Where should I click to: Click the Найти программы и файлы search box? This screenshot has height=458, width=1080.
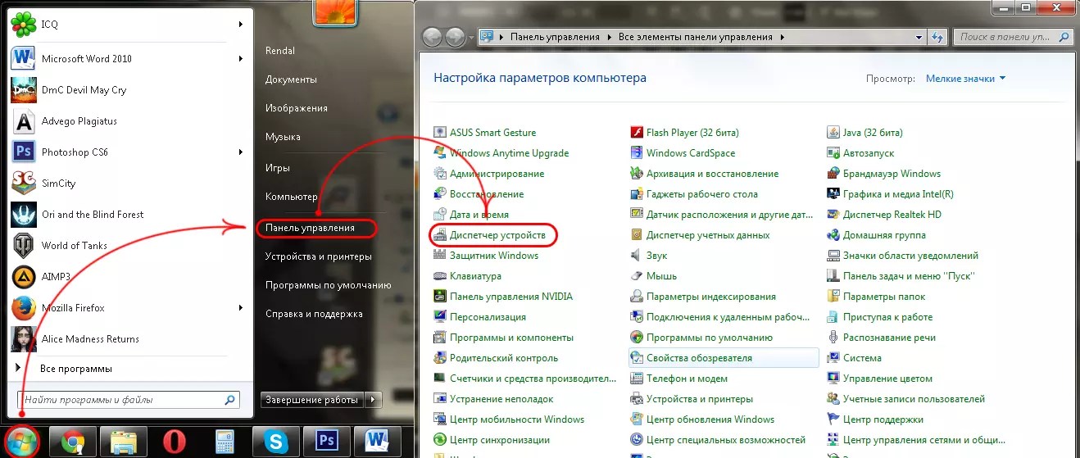121,401
